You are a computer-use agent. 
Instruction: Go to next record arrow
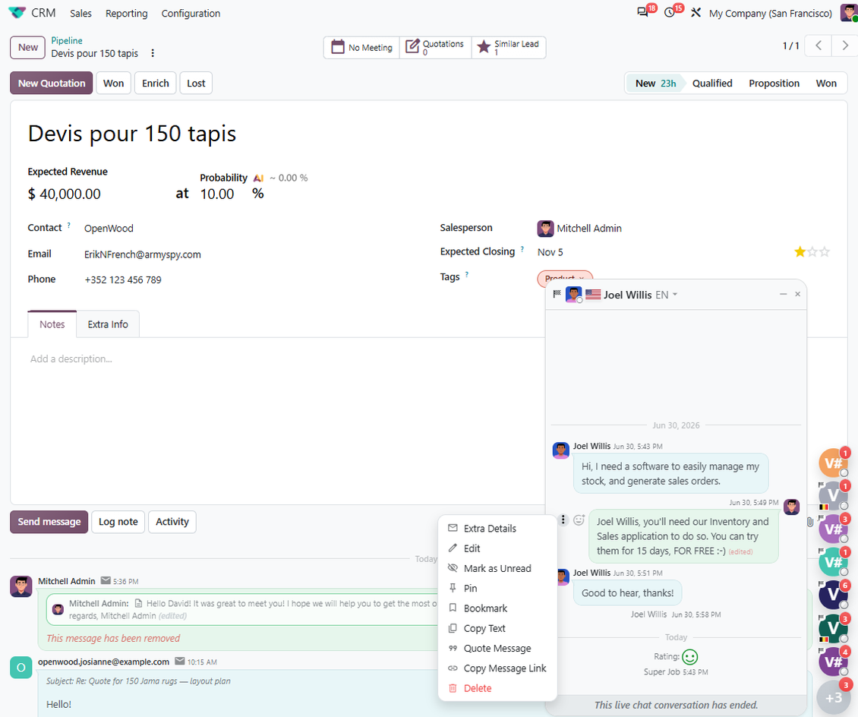(845, 46)
